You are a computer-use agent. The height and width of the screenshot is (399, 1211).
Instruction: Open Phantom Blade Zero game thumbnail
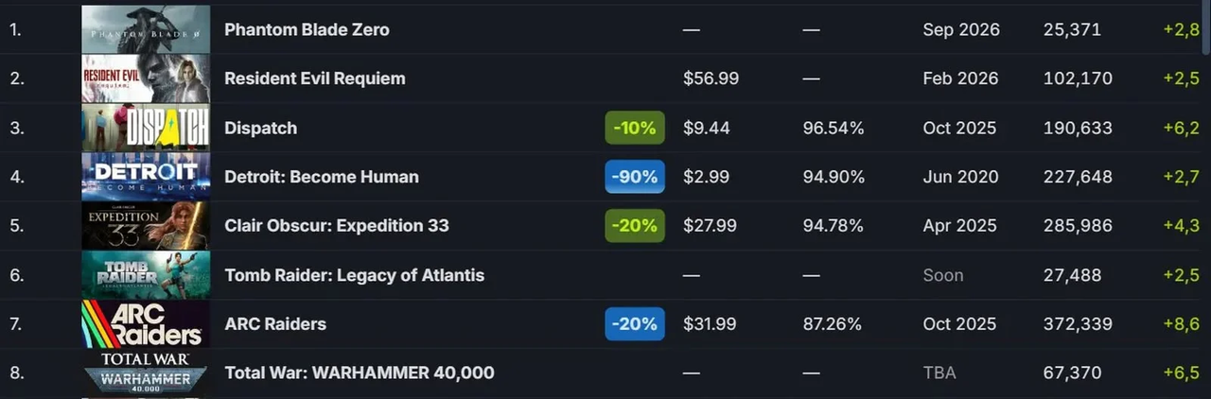point(146,29)
